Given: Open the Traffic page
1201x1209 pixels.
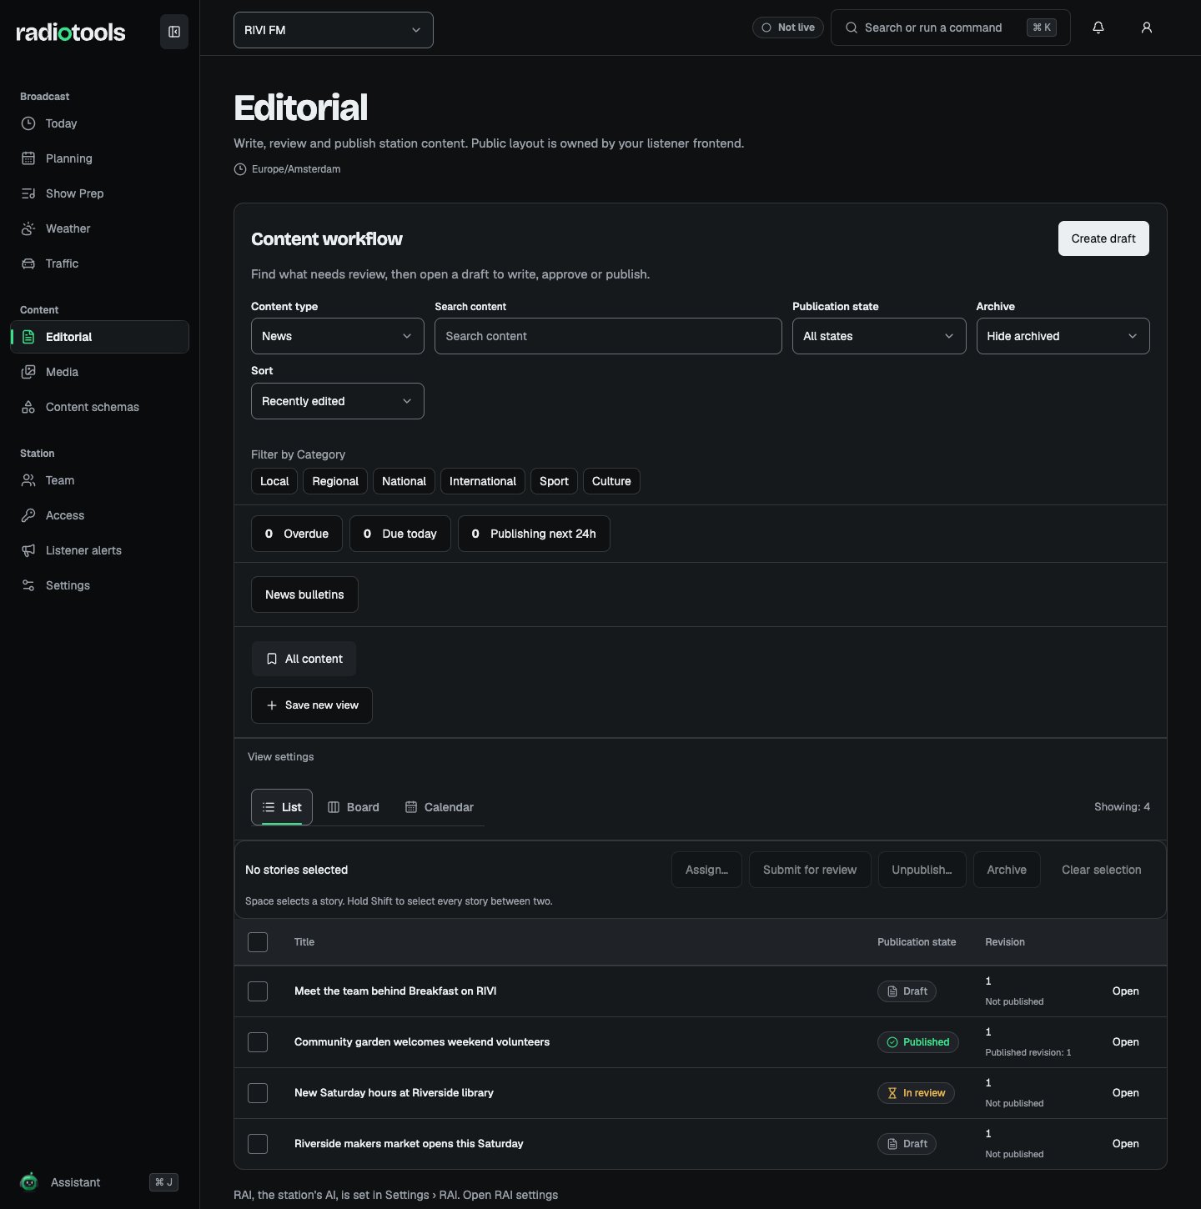Looking at the screenshot, I should pyautogui.click(x=100, y=263).
